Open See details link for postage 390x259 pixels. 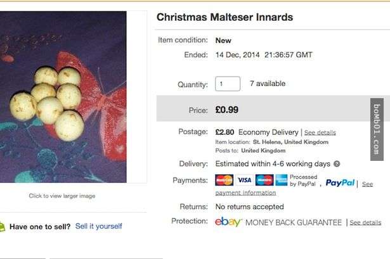(320, 133)
